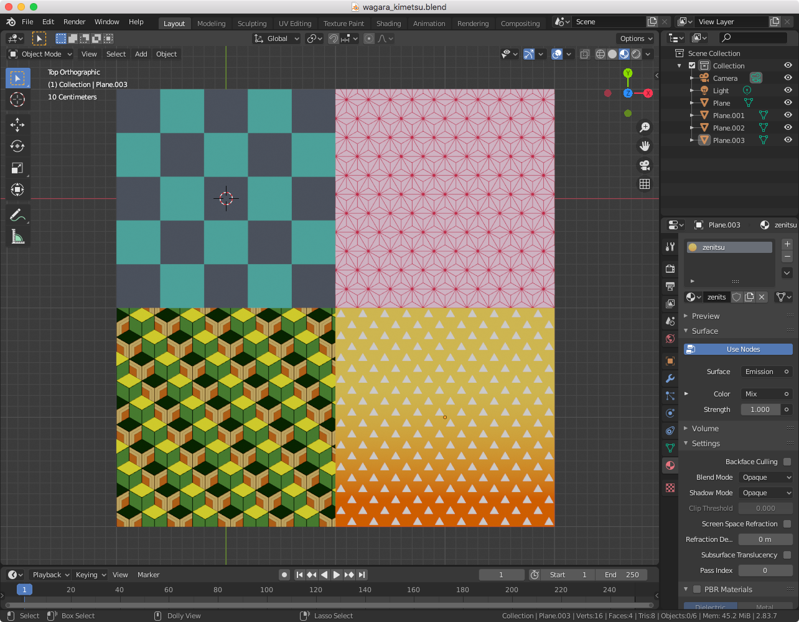Select the Move tool in the toolbar
This screenshot has height=622, width=799.
point(17,124)
